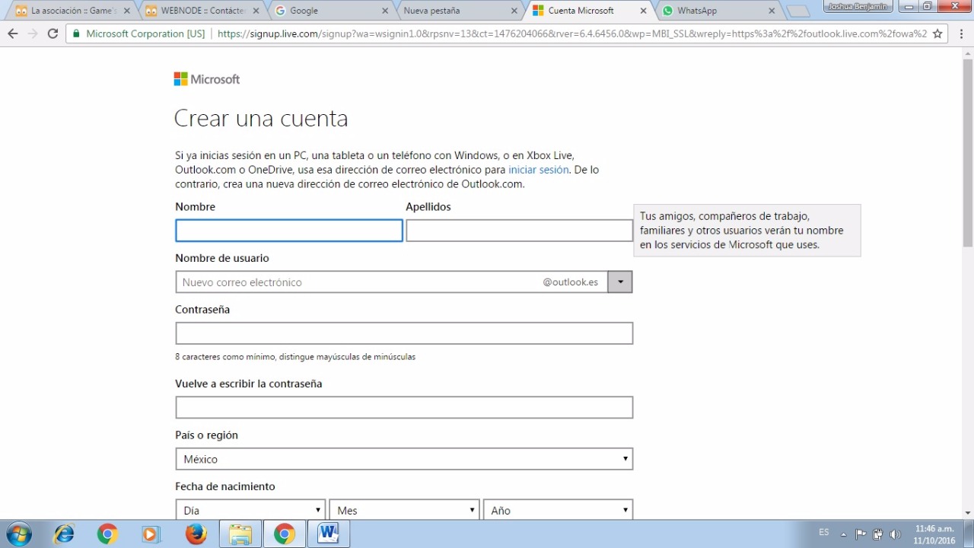This screenshot has height=548, width=974.
Task: Expand the Mes dropdown
Action: coord(404,510)
